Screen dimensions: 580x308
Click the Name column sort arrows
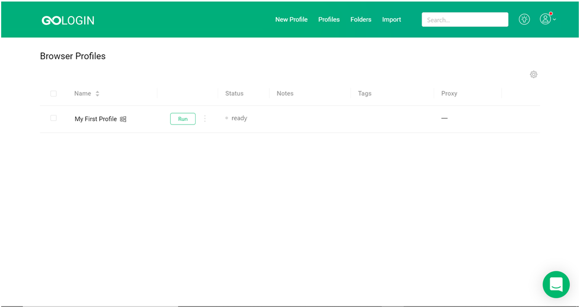[x=97, y=94]
